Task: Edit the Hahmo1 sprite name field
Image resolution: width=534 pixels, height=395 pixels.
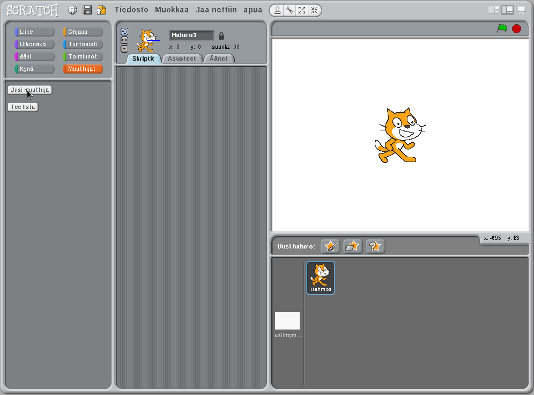Action: (x=192, y=35)
